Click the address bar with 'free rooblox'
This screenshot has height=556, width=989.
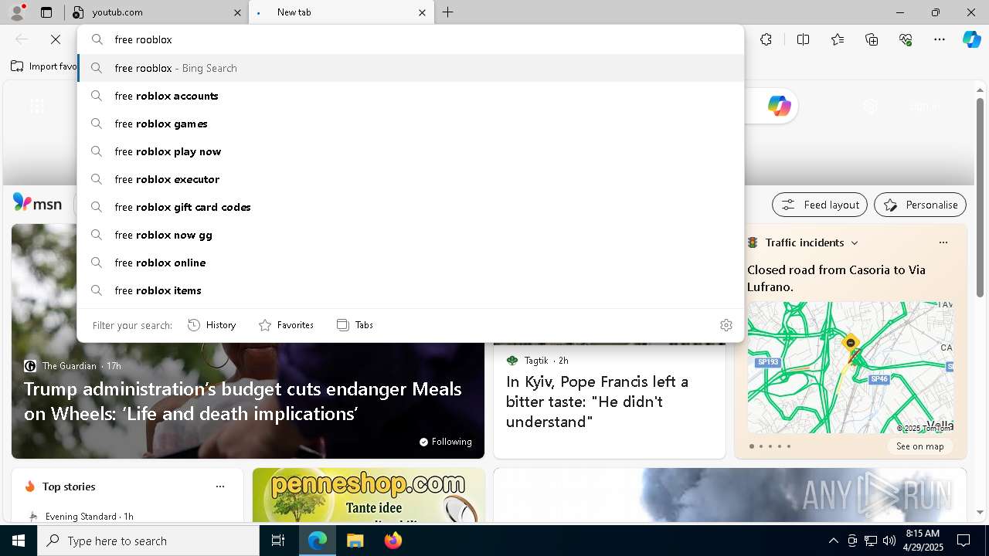tap(410, 39)
